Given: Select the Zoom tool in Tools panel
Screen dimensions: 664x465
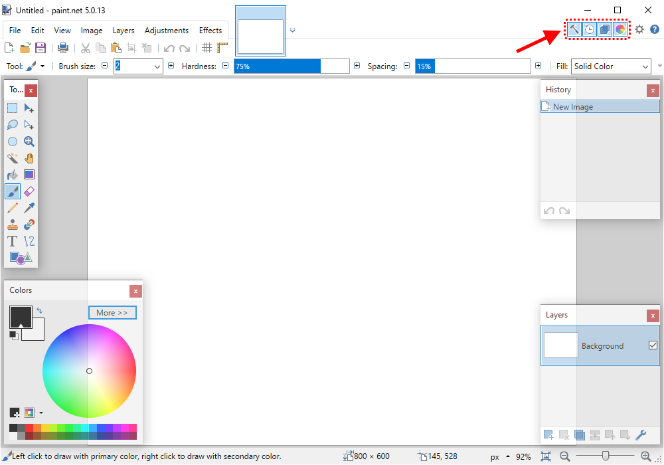Looking at the screenshot, I should (x=29, y=141).
